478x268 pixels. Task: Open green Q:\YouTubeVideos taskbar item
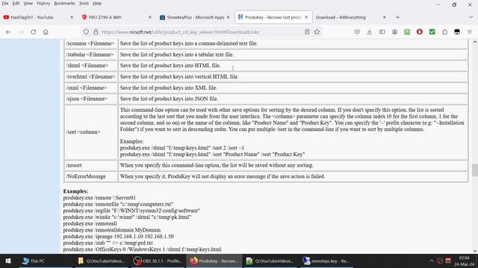pyautogui.click(x=270, y=261)
